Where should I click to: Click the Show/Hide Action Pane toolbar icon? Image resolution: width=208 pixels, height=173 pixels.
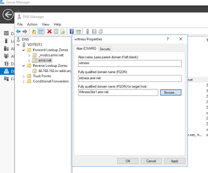pos(78,32)
